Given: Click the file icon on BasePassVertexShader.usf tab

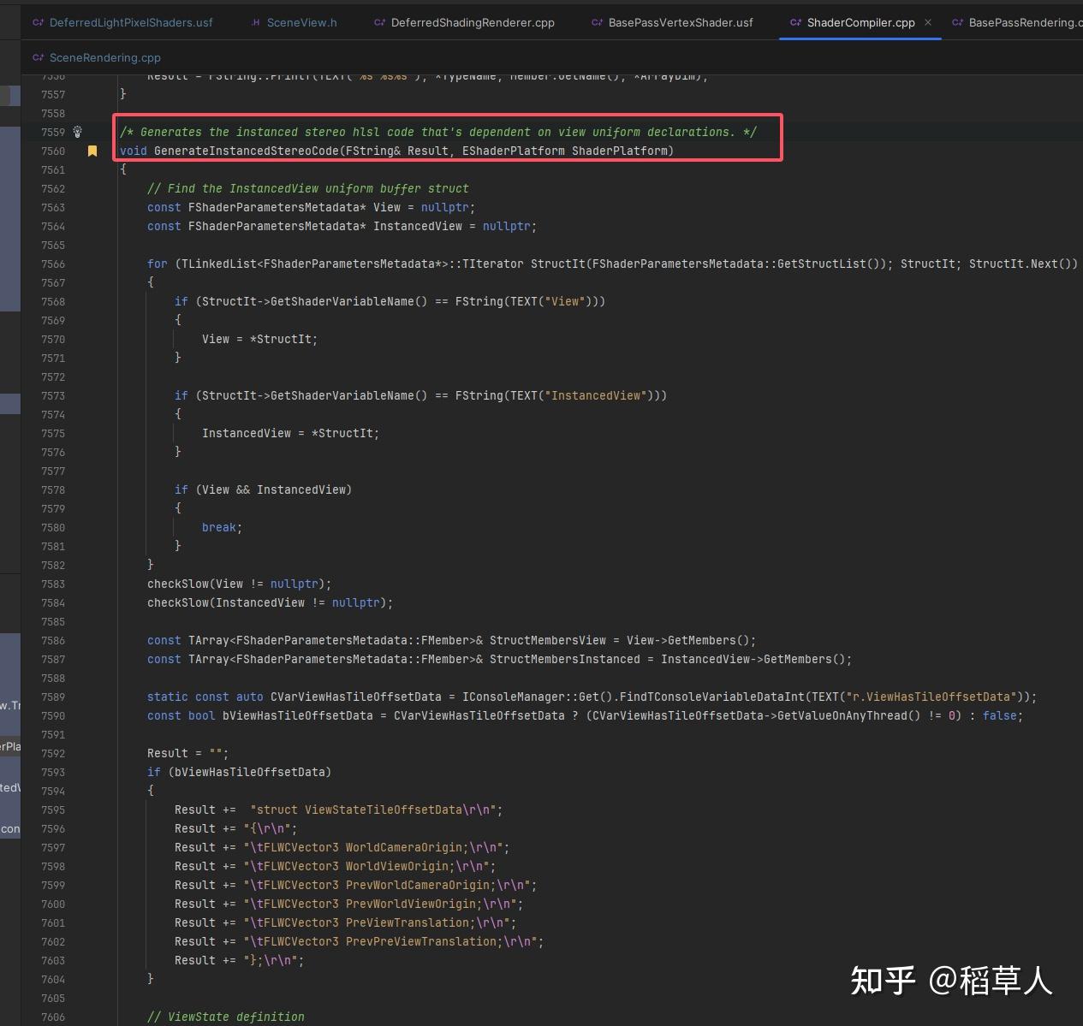Looking at the screenshot, I should 597,22.
